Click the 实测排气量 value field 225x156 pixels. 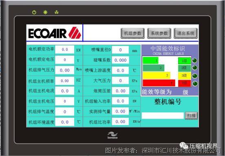tap(120, 111)
